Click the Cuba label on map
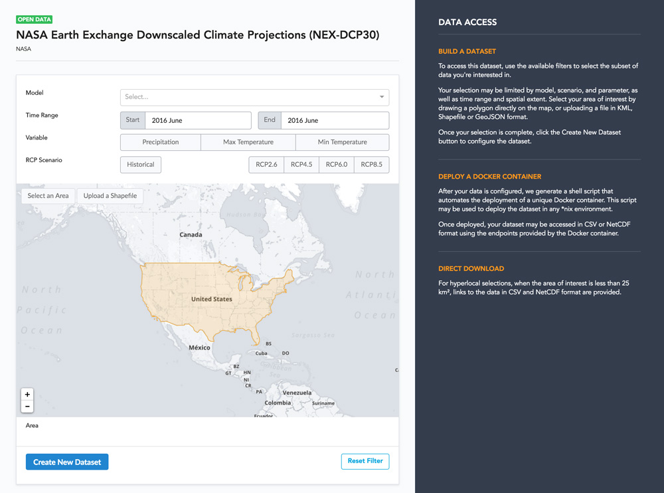This screenshot has width=664, height=493. [x=261, y=353]
